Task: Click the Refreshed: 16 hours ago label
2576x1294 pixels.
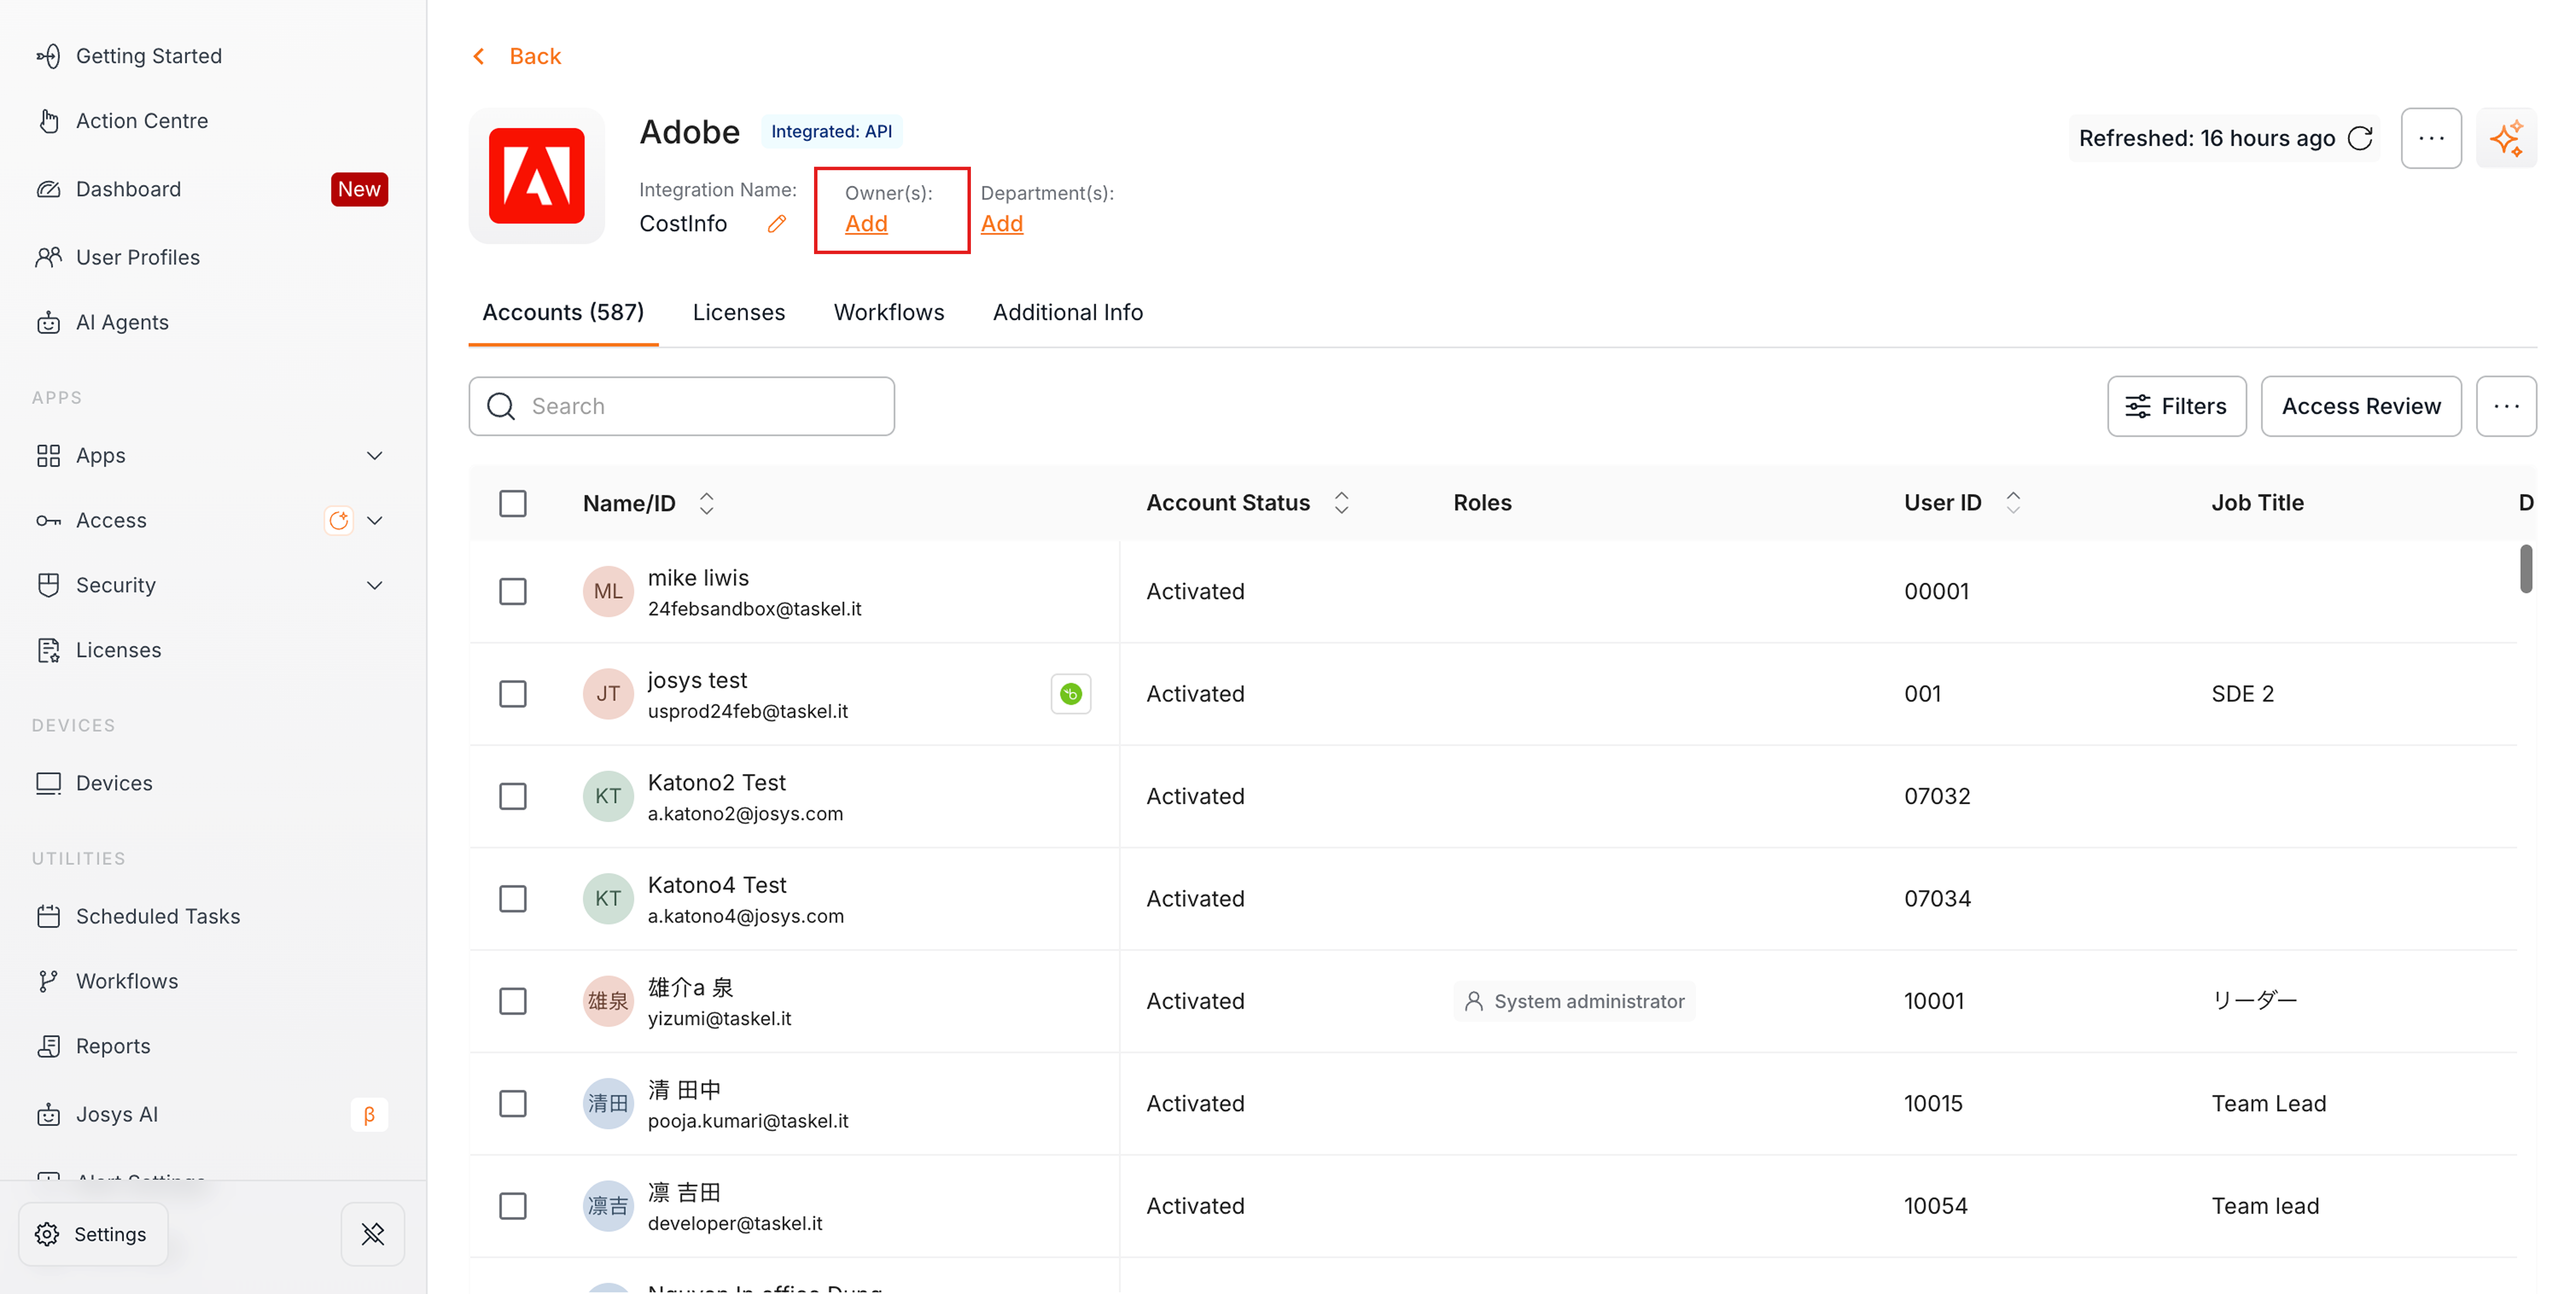Action: coord(2207,138)
